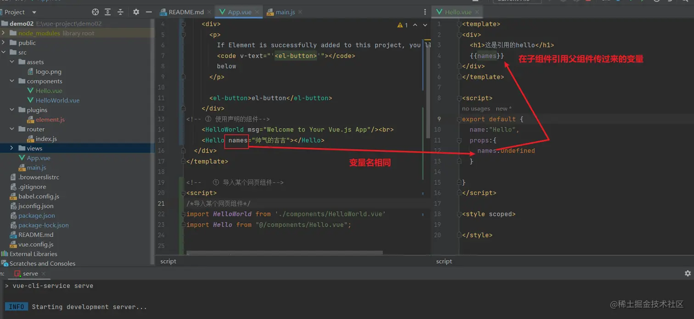The image size is (694, 319).
Task: Click the Collapse All icon in Project panel
Action: point(120,12)
